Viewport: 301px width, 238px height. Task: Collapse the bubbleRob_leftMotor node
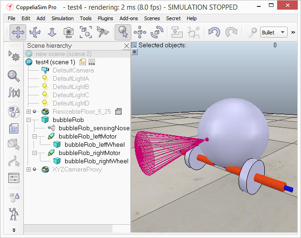pos(34,136)
